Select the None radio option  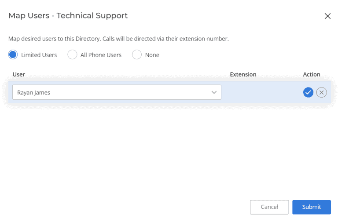pos(137,55)
